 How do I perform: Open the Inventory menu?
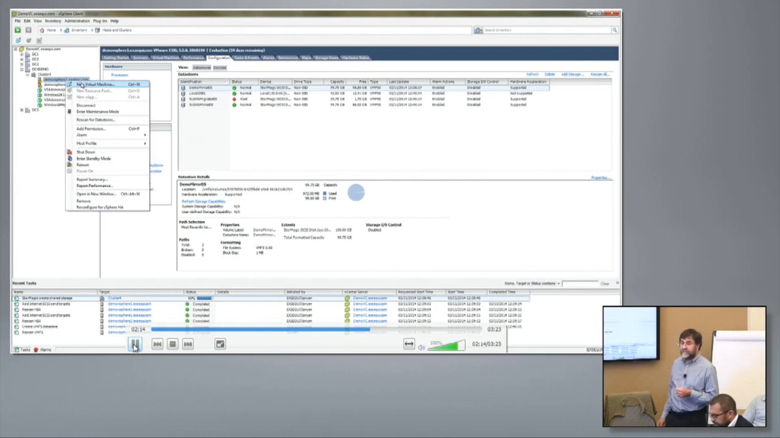[53, 21]
